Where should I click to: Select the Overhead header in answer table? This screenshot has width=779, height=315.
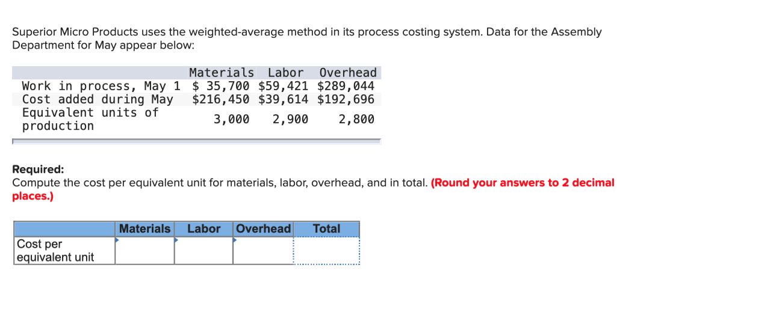coord(263,229)
